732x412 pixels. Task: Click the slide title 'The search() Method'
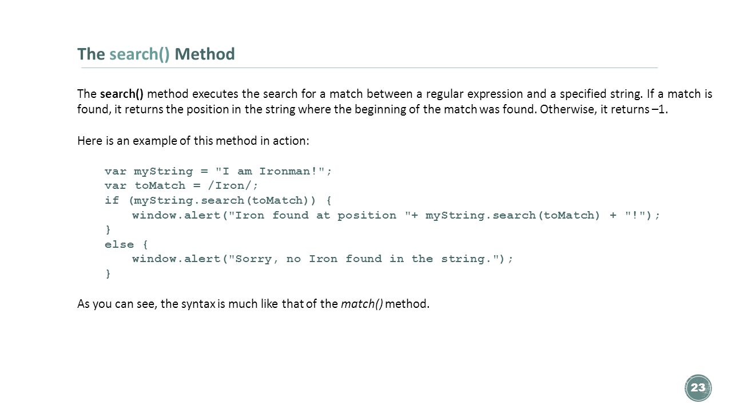point(156,54)
